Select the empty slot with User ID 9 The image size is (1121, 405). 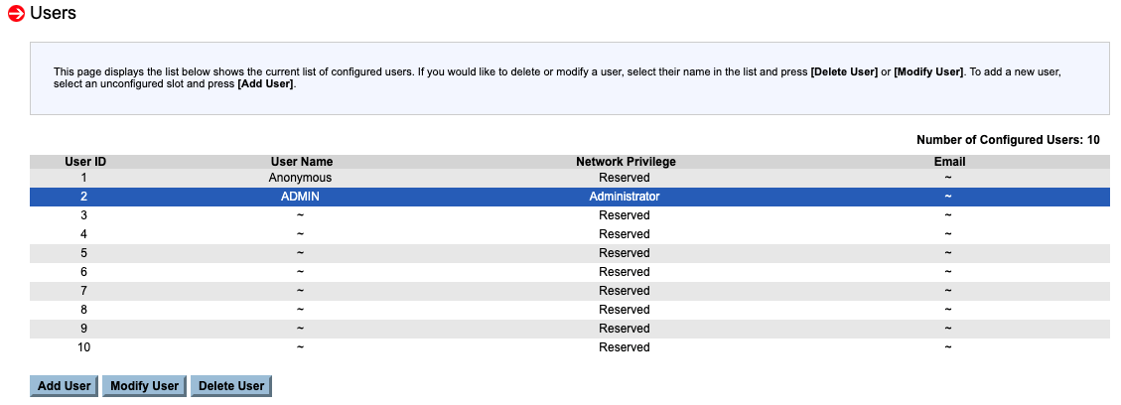coord(300,329)
